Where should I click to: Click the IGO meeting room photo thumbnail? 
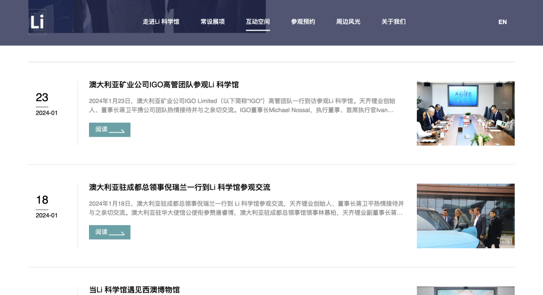[466, 113]
